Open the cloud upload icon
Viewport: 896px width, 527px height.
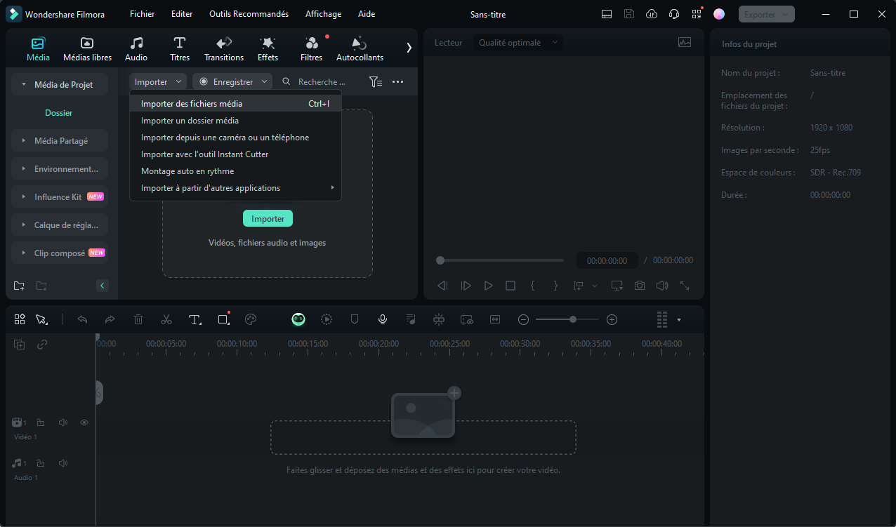click(x=652, y=14)
